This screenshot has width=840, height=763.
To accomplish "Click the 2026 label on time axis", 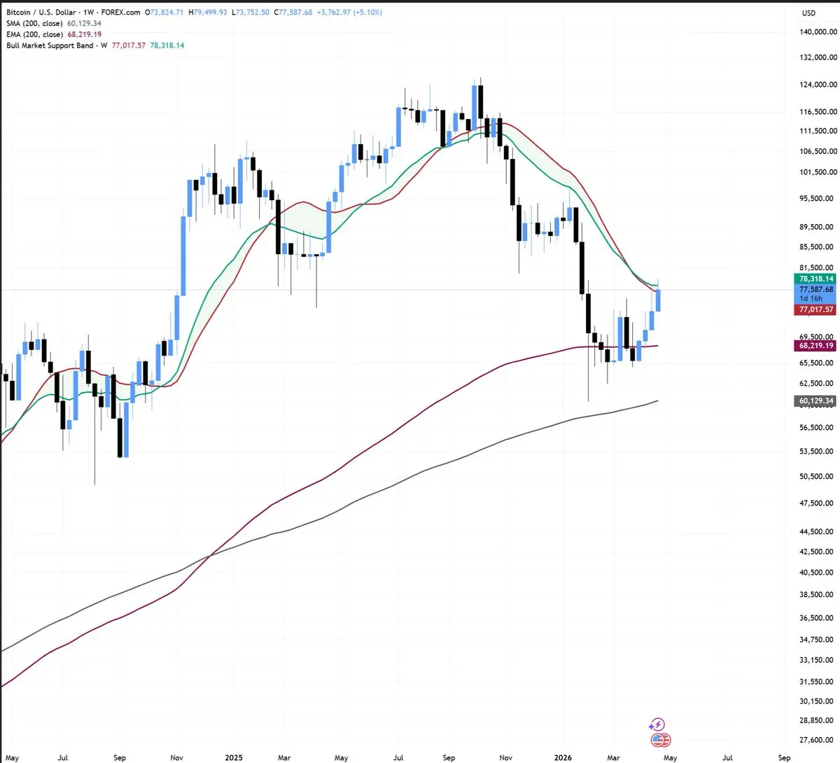I will tap(563, 757).
